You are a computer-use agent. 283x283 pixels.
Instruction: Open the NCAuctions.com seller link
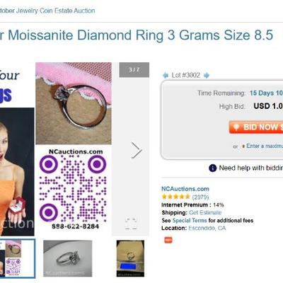tap(185, 189)
